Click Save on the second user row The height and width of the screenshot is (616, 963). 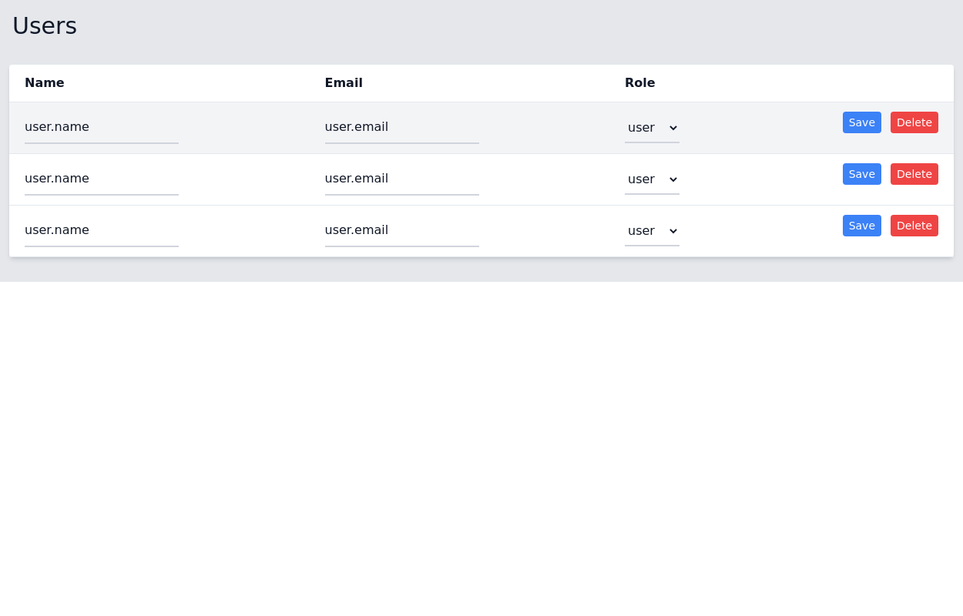pyautogui.click(x=861, y=174)
